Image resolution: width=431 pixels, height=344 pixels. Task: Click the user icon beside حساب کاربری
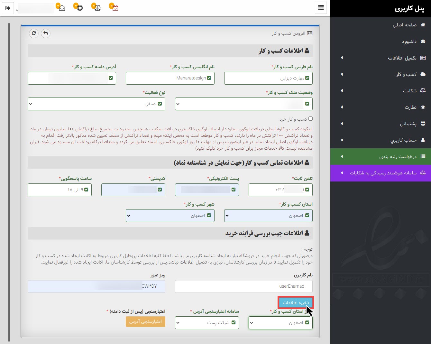pyautogui.click(x=423, y=140)
